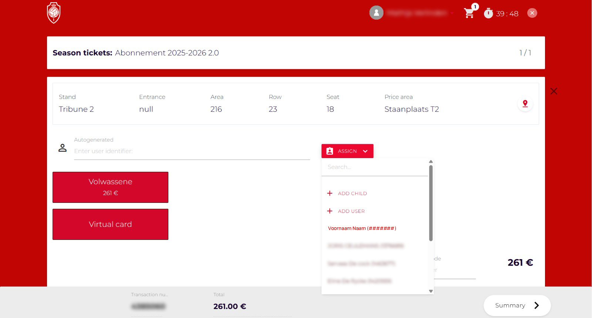This screenshot has height=318, width=592.
Task: Click the person icon beside user identifier
Action: [x=63, y=148]
